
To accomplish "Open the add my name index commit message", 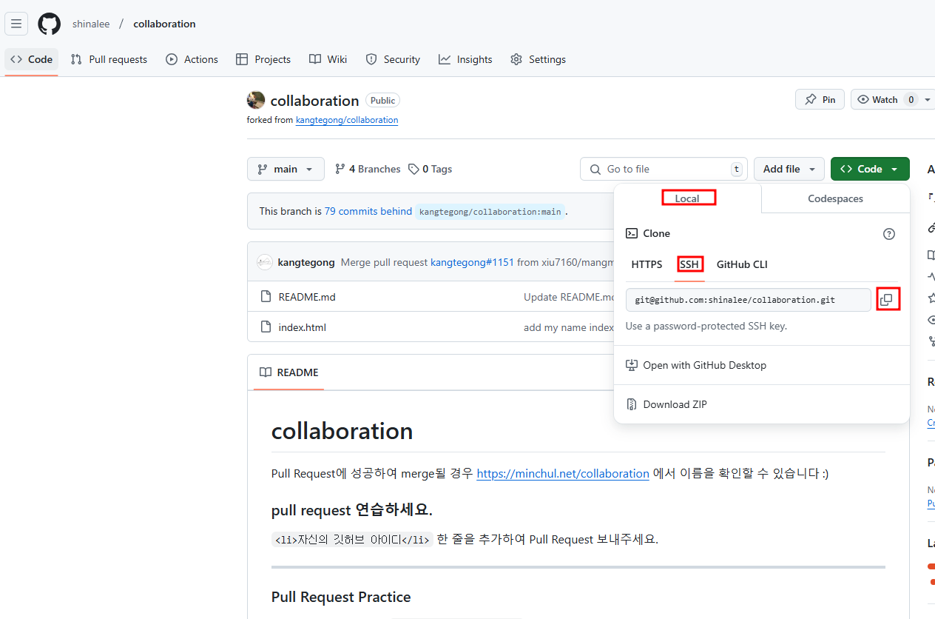I will click(569, 327).
